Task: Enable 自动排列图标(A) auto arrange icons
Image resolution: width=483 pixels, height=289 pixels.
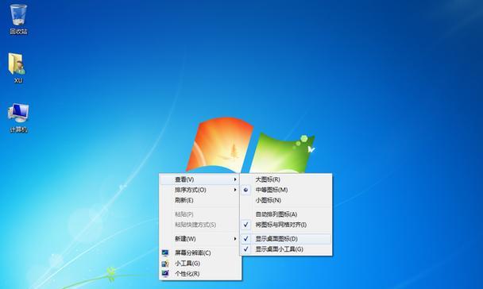Action: point(286,214)
